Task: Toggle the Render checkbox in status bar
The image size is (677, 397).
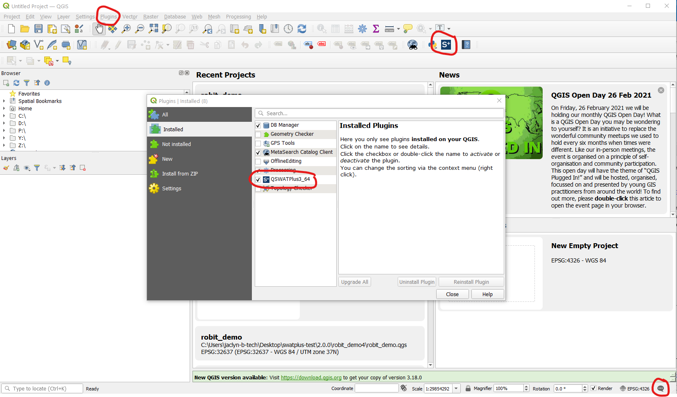Action: [x=593, y=388]
